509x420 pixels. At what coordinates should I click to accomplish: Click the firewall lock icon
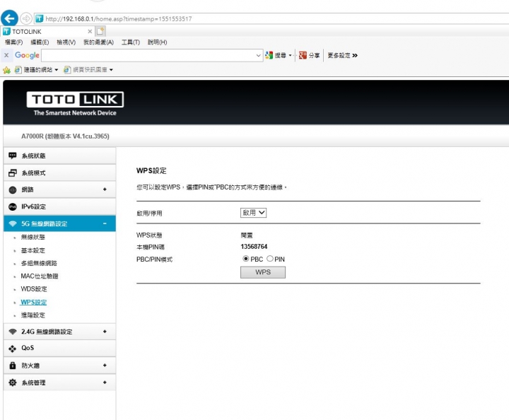coord(12,366)
